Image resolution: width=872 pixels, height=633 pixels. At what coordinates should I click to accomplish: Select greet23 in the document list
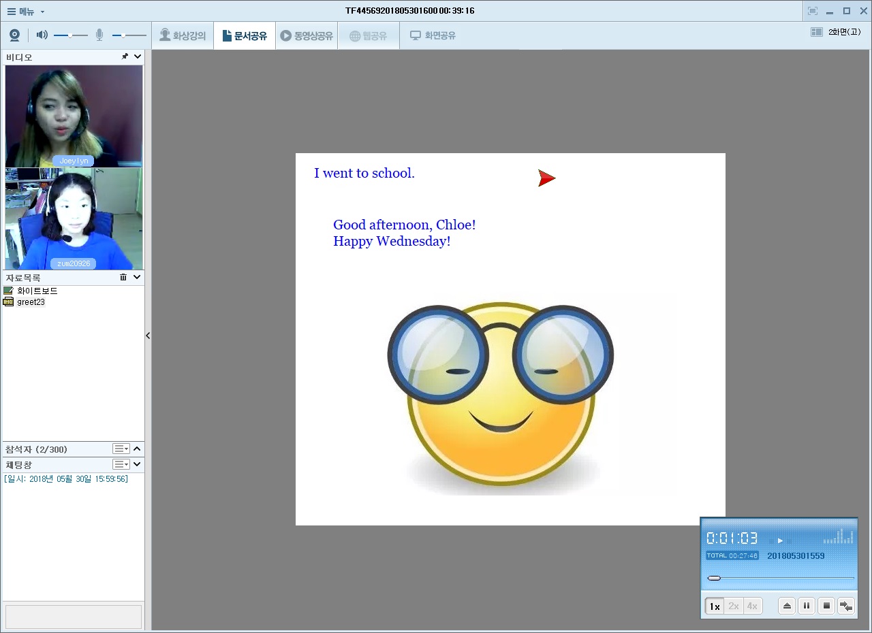tap(31, 302)
